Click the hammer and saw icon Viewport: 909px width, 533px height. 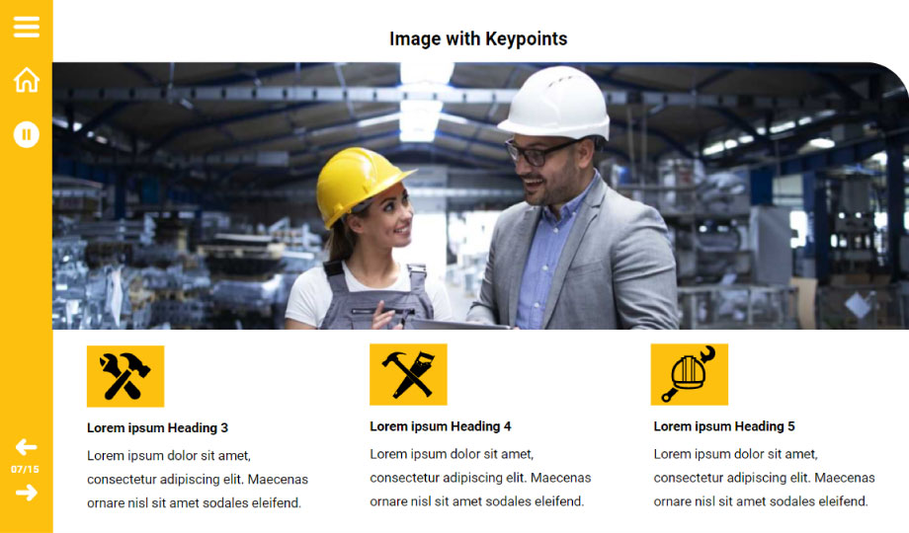coord(408,374)
